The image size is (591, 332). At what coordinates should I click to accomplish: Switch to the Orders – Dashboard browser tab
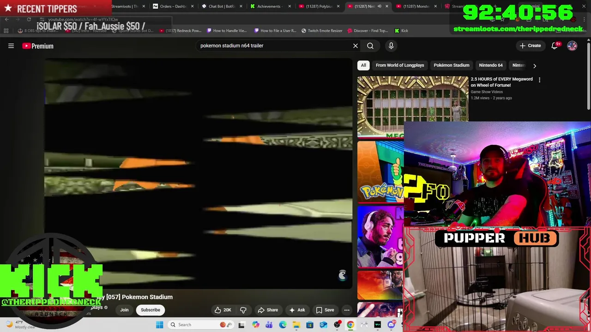tap(172, 6)
